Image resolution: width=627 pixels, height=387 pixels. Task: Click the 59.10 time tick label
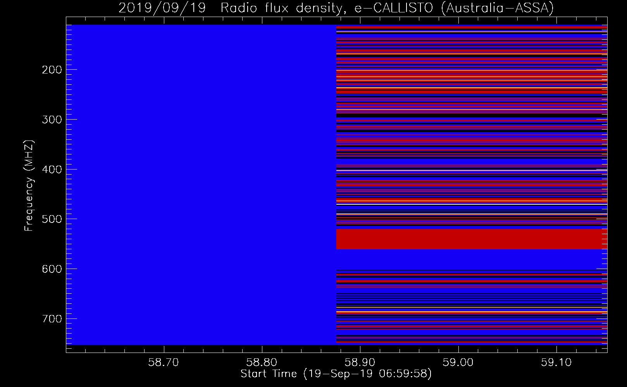557,363
